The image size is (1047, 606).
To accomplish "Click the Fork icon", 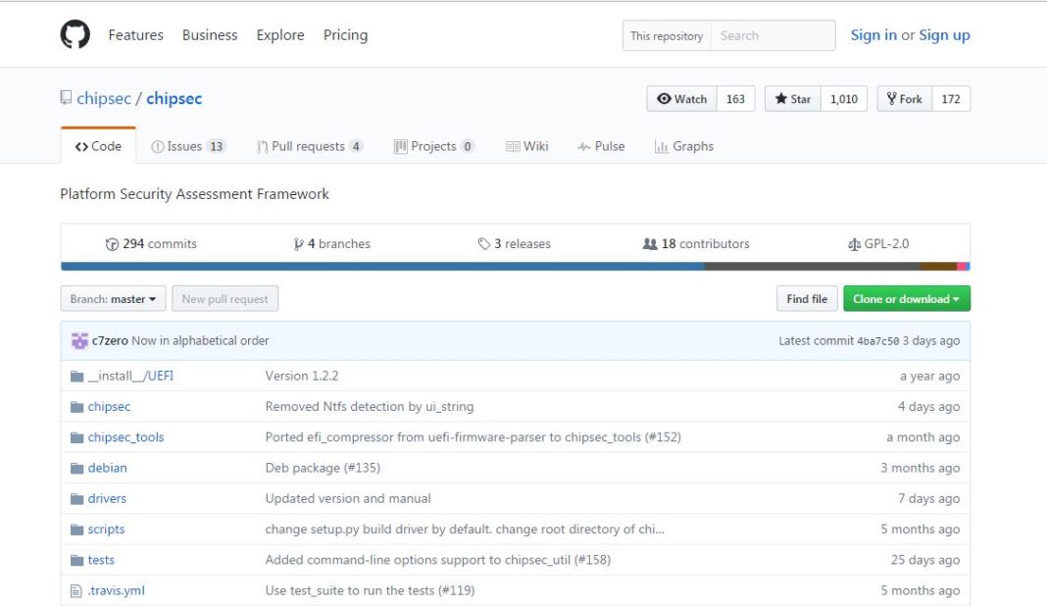I will [x=891, y=99].
